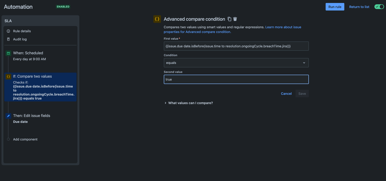Select the green calendar Scheduled trigger icon

coord(9,53)
